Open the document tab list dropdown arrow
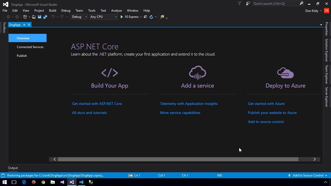This screenshot has height=186, width=331. coord(321,25)
